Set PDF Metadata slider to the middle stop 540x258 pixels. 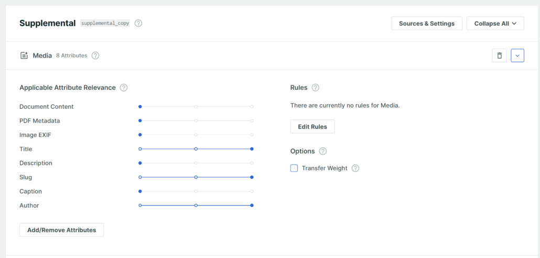196,121
